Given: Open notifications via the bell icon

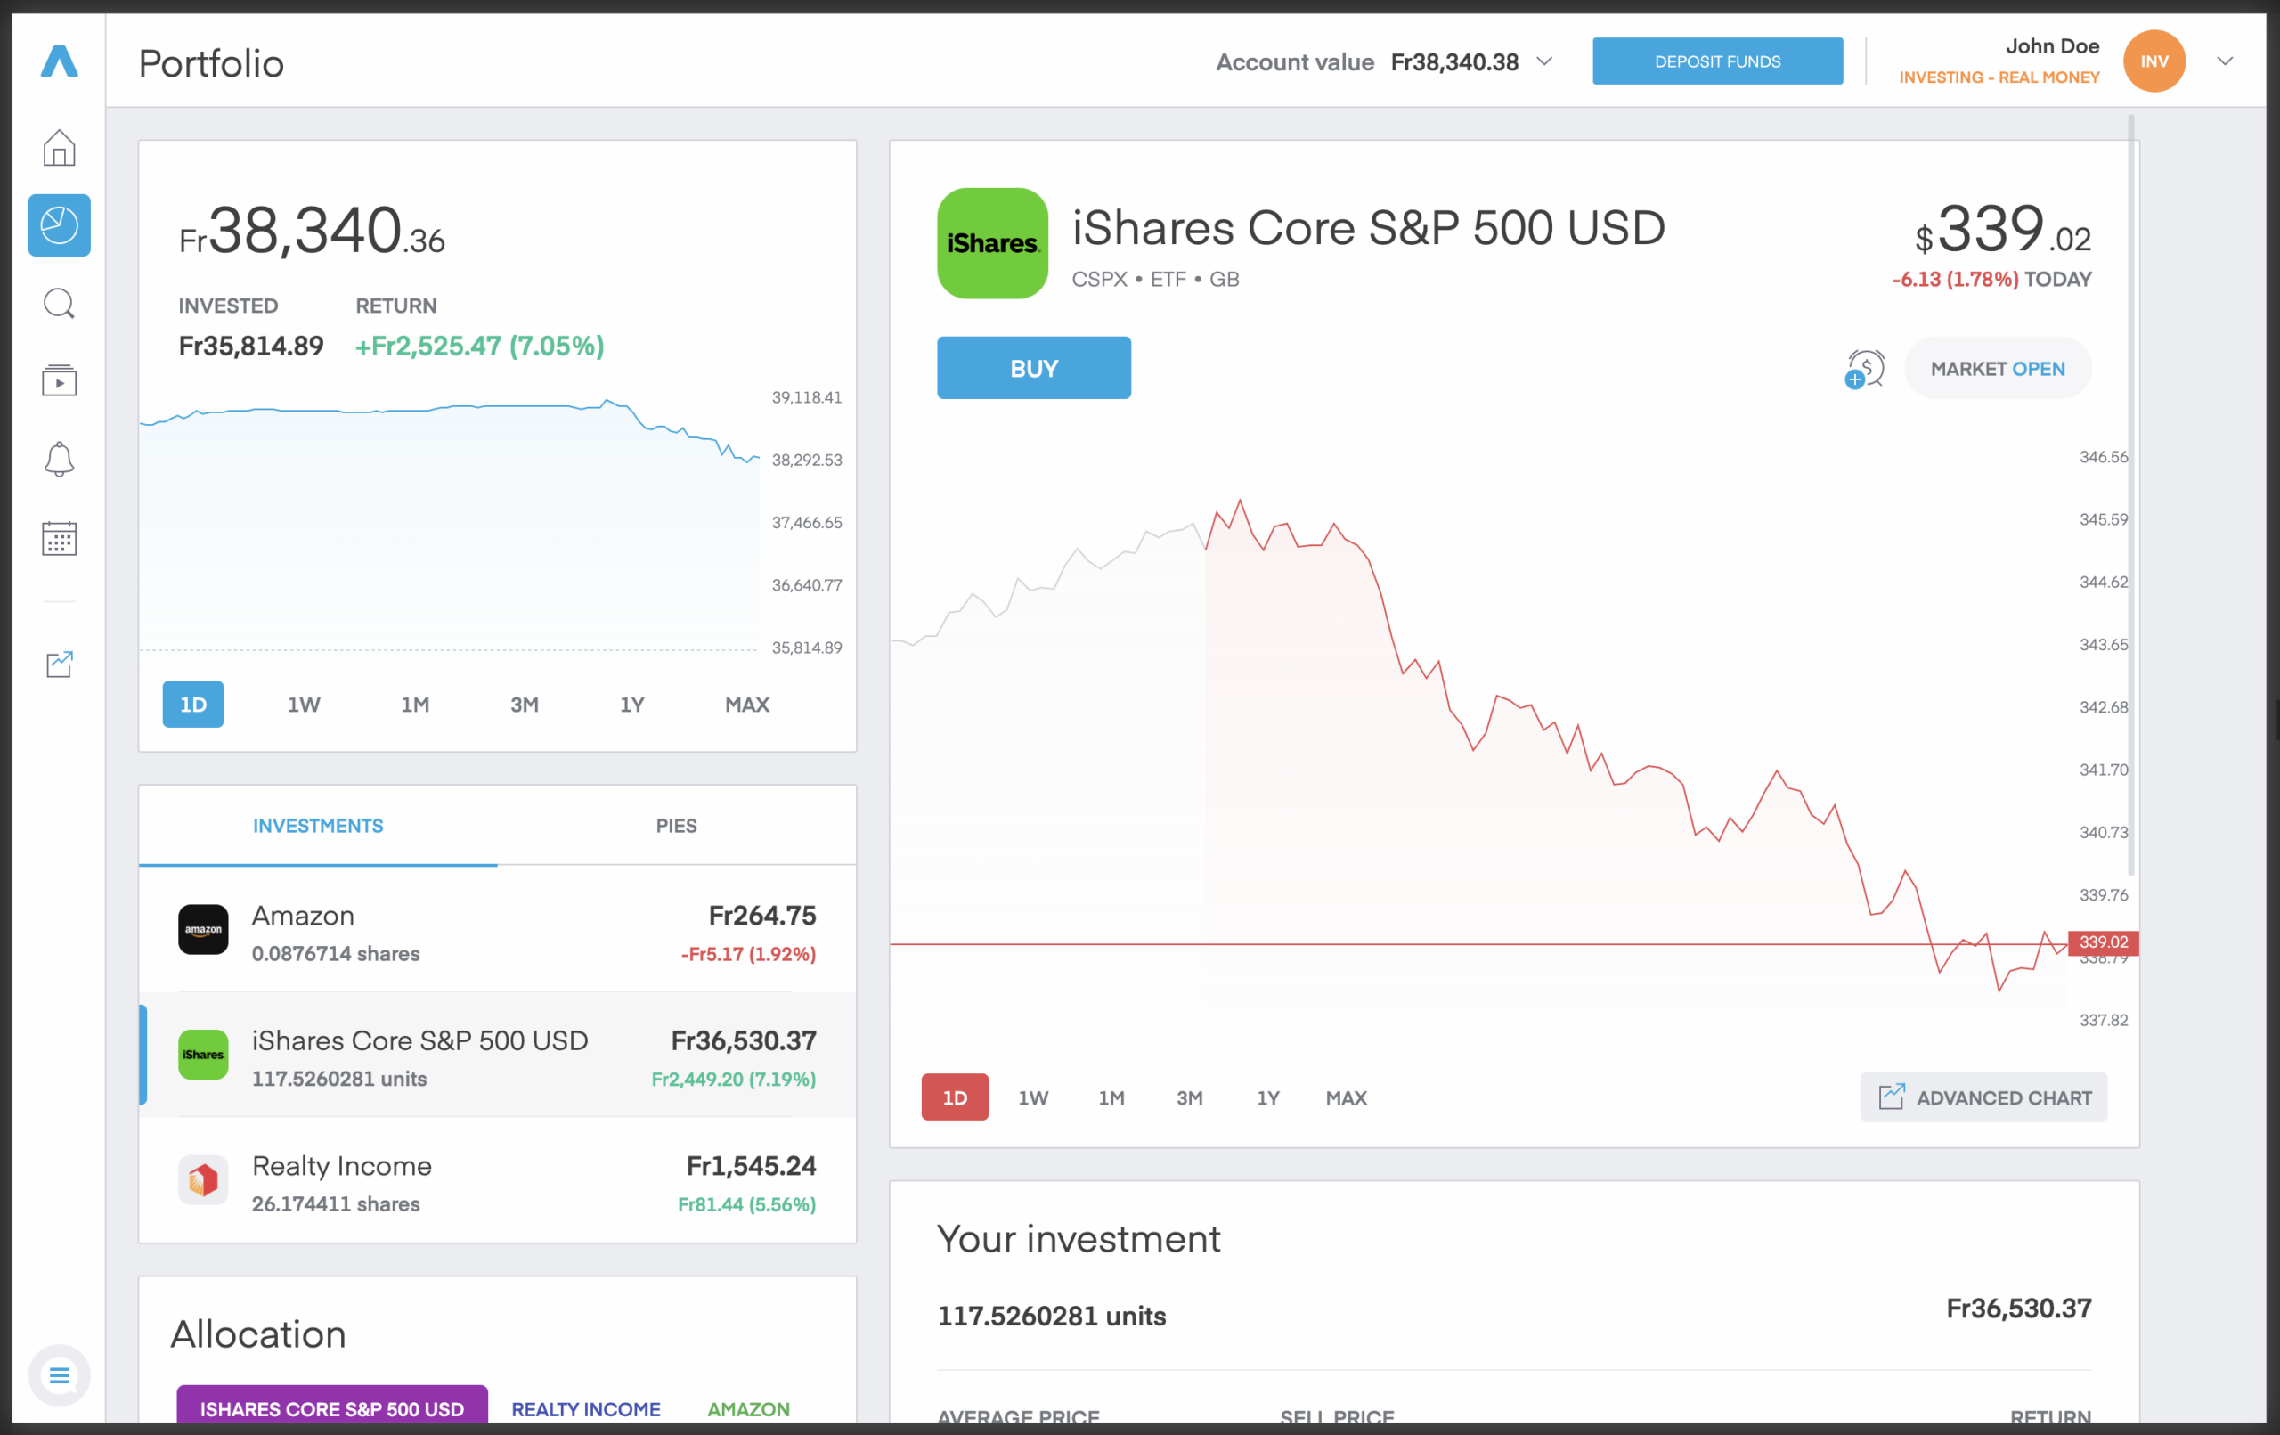Looking at the screenshot, I should 59,459.
